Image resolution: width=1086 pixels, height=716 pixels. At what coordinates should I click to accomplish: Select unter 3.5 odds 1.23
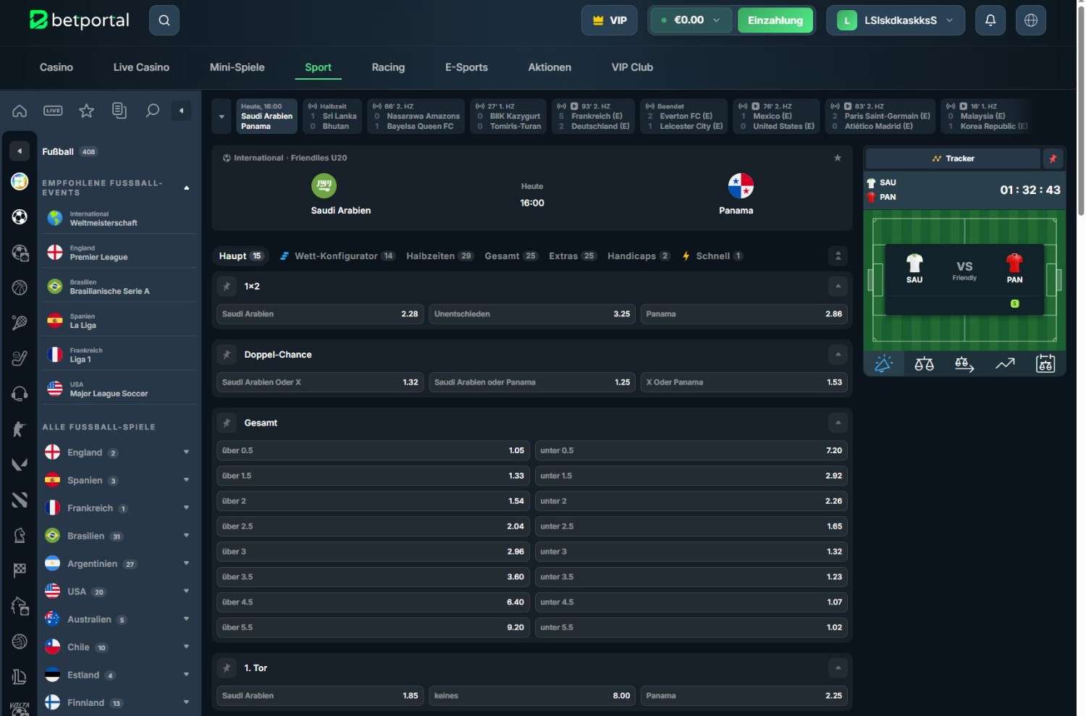point(691,577)
